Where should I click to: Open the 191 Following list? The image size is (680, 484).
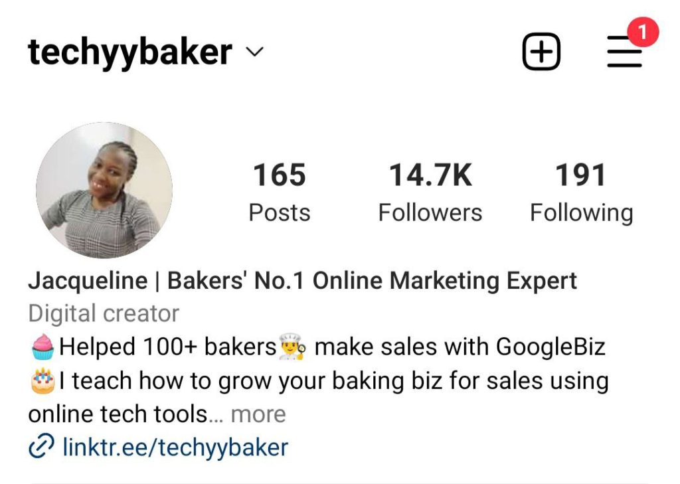pyautogui.click(x=581, y=193)
